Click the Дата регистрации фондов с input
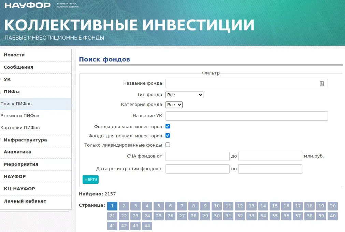Screen dimensions: 345x232 coord(197,169)
